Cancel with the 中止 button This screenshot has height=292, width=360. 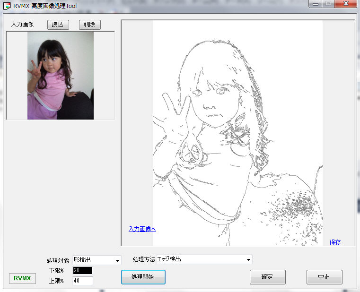[x=324, y=277]
